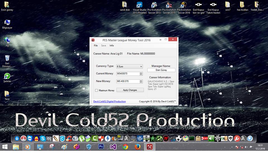Click the soccer ball dock icon

[179, 138]
